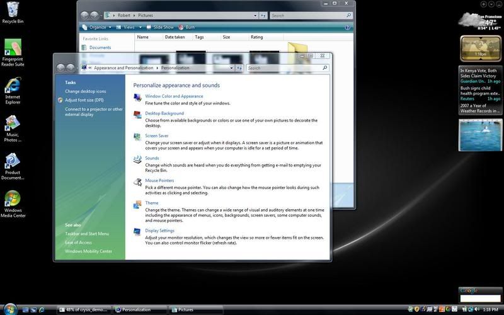The height and width of the screenshot is (315, 504).
Task: Click the Screen Saver icon
Action: (137, 137)
